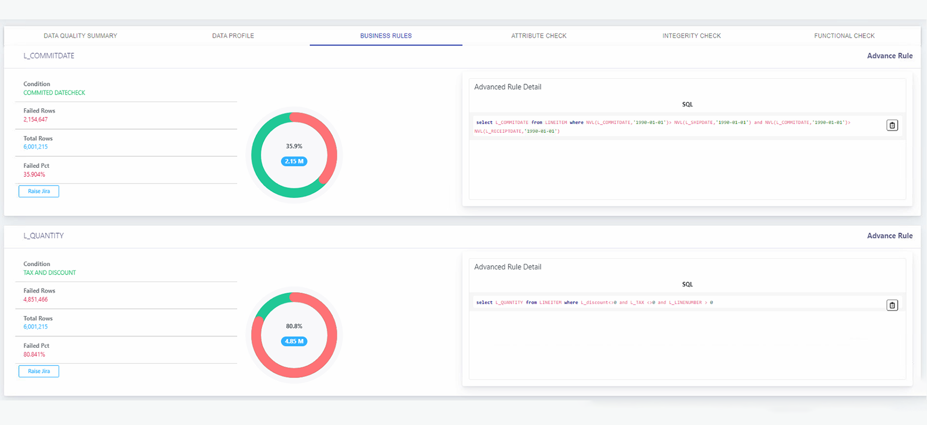This screenshot has width=927, height=425.
Task: Raise Jira for the L_COMMITDATE rule
Action: pos(39,191)
